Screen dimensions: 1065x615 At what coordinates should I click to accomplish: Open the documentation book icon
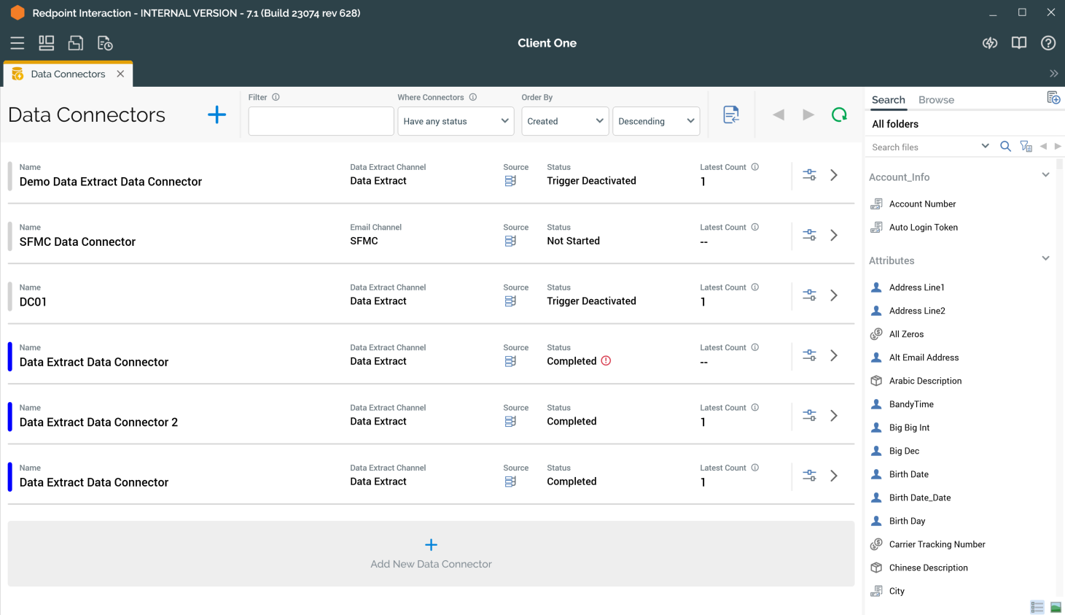pos(1018,43)
